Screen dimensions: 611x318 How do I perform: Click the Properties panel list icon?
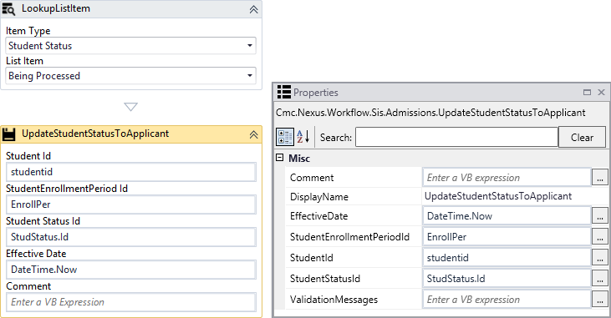[x=284, y=93]
